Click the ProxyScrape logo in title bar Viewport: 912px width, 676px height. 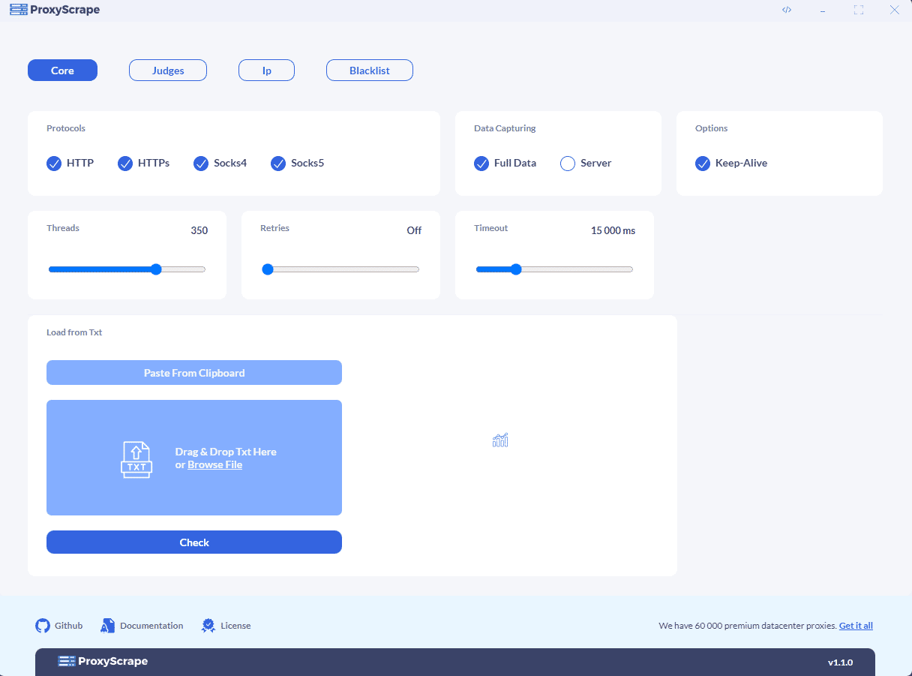pos(55,10)
